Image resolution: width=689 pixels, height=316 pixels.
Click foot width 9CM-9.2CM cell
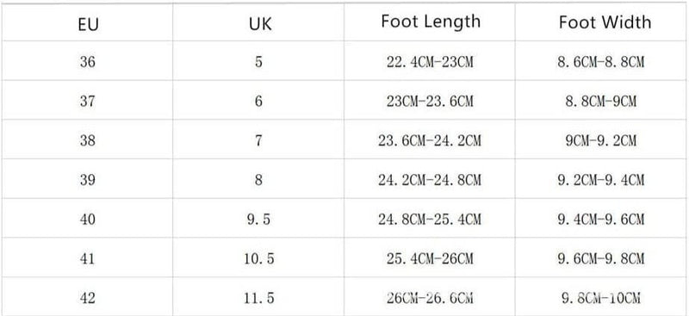[601, 139]
